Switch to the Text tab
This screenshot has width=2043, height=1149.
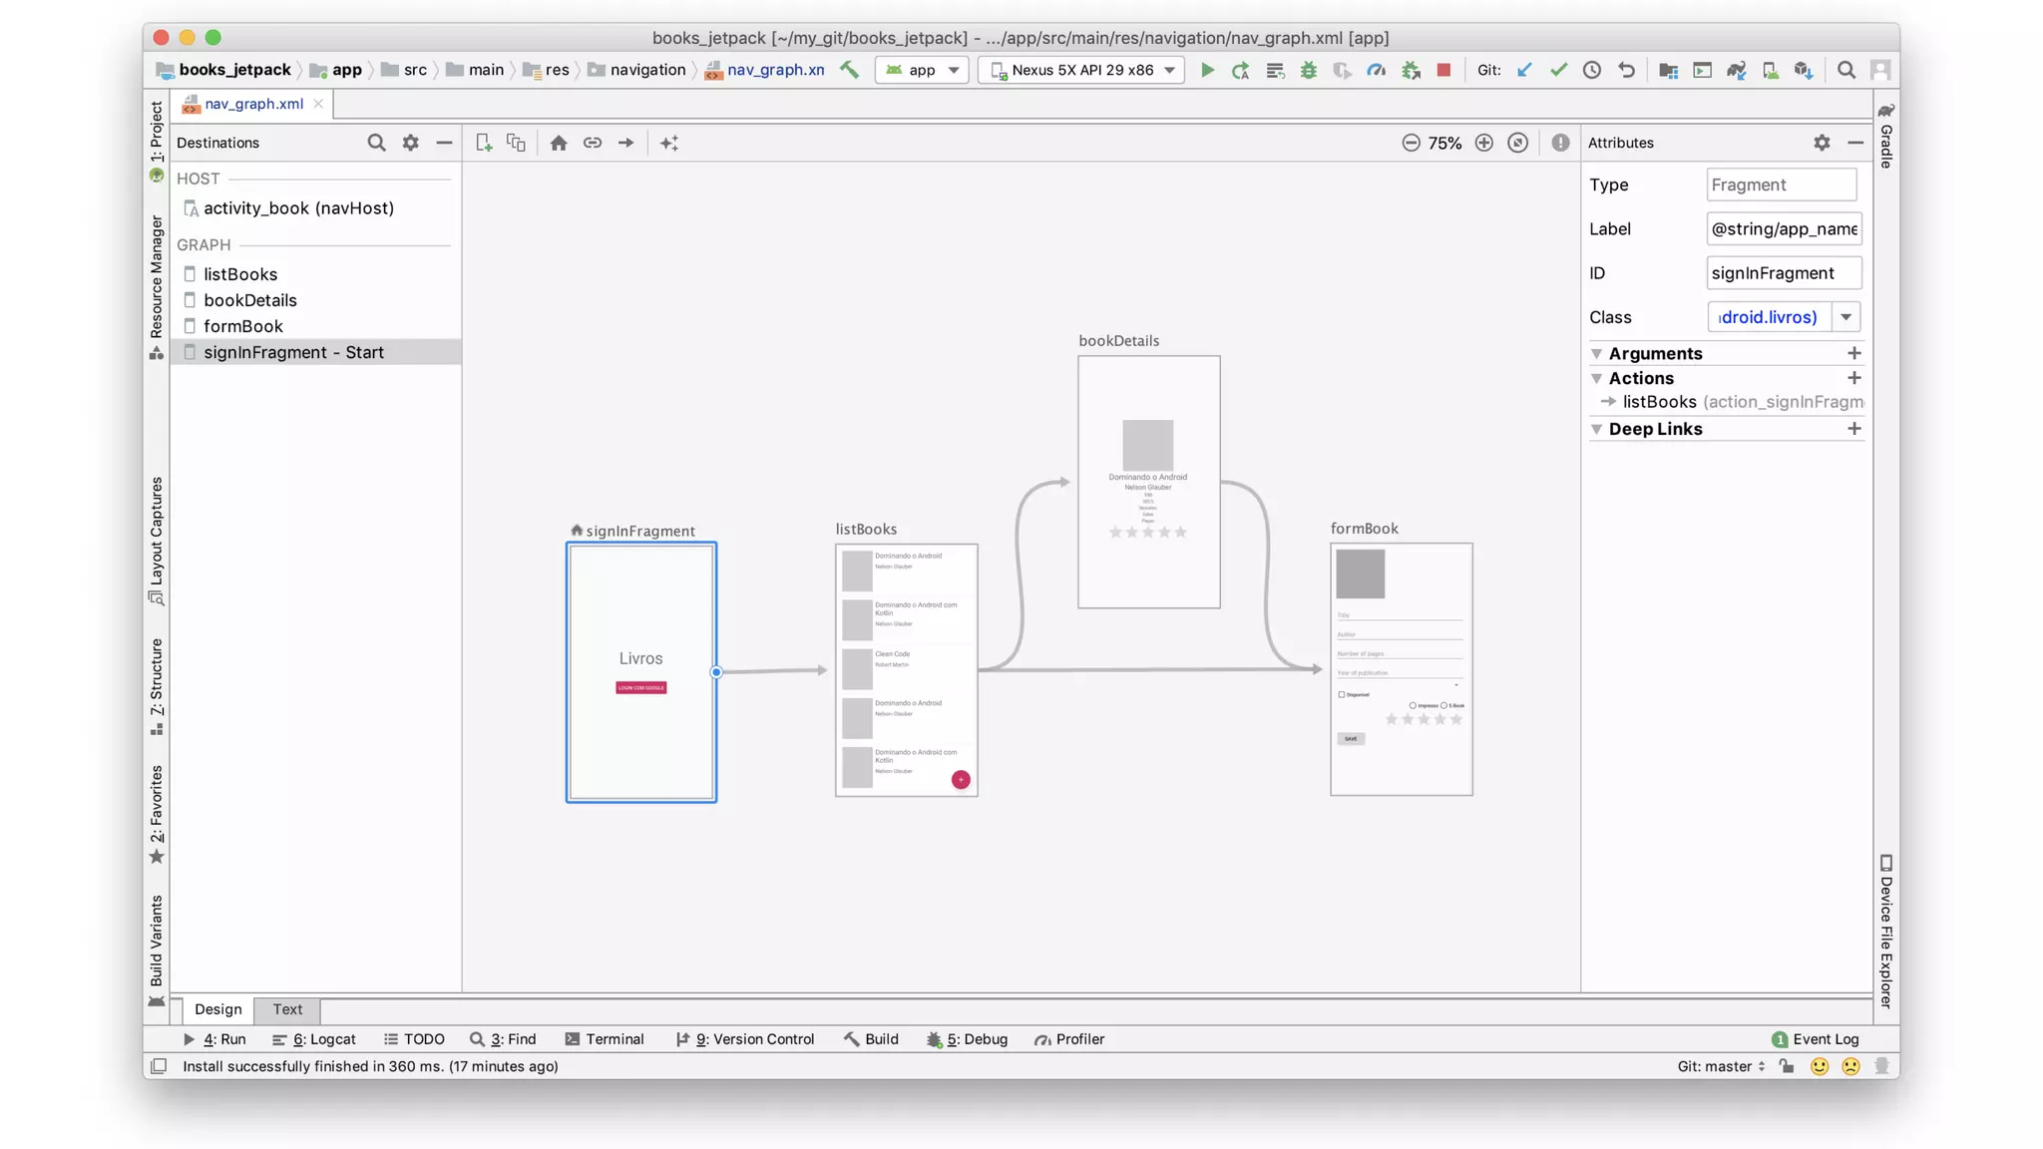coord(287,1009)
